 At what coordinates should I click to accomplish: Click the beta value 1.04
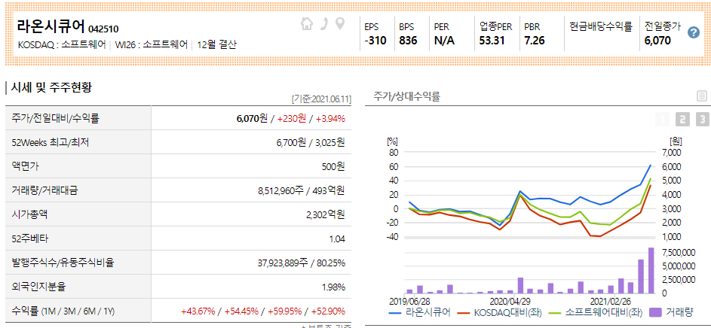338,238
